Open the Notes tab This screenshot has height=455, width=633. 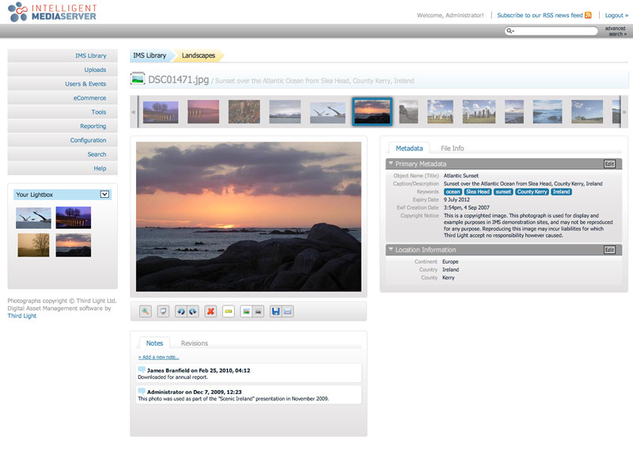154,343
